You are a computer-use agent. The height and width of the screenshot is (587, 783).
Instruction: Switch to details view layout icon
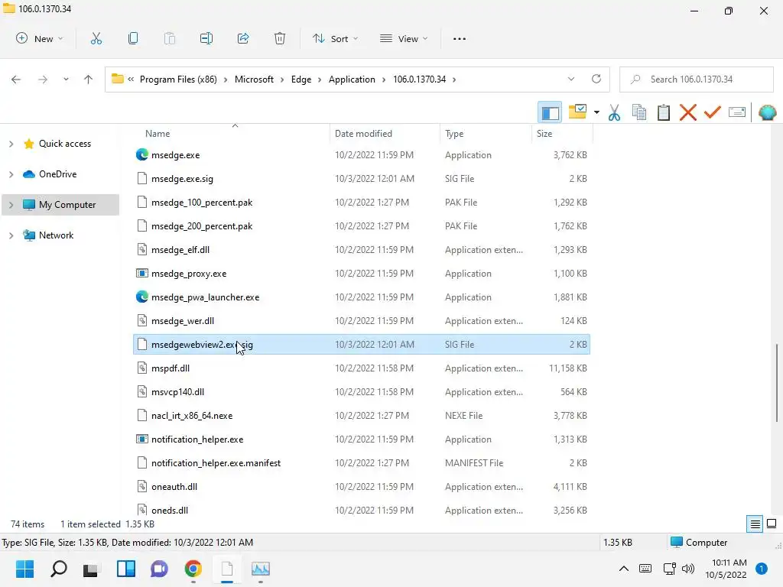point(755,524)
